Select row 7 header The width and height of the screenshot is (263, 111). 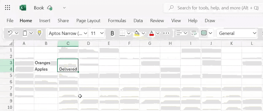coord(7,88)
